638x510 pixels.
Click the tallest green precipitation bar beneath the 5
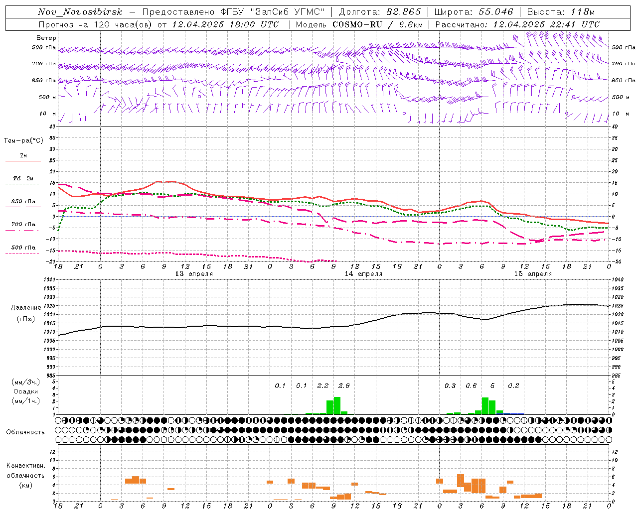tap(485, 406)
